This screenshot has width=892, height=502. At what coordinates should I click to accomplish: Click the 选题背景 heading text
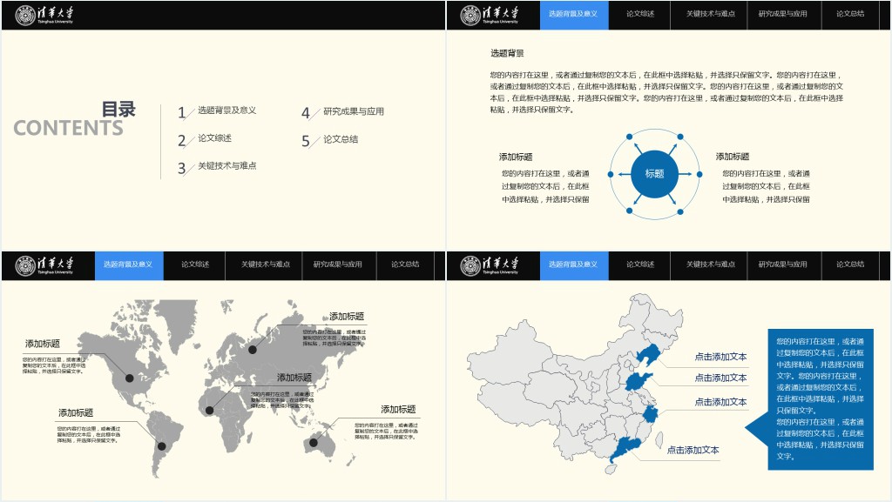pyautogui.click(x=507, y=53)
